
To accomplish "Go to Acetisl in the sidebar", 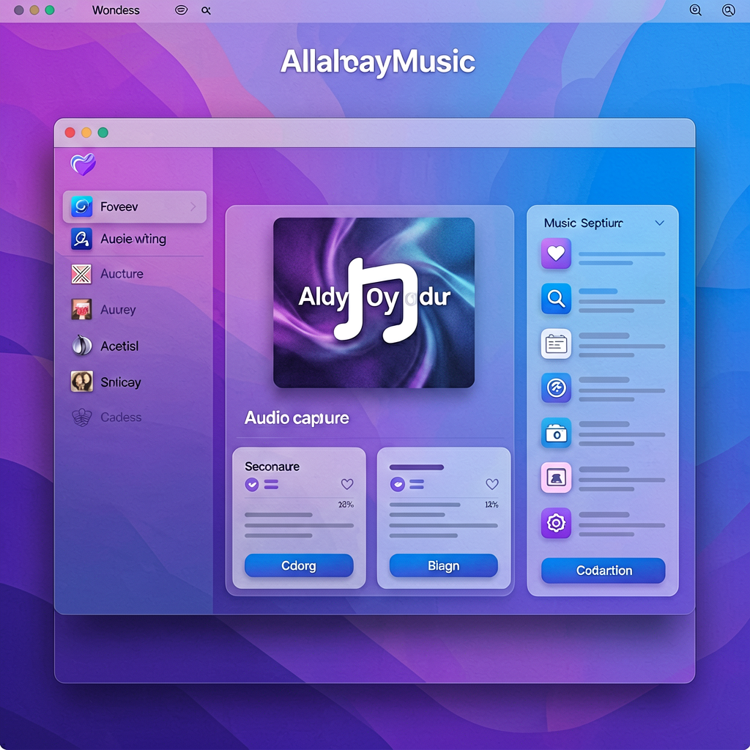I will (135, 346).
